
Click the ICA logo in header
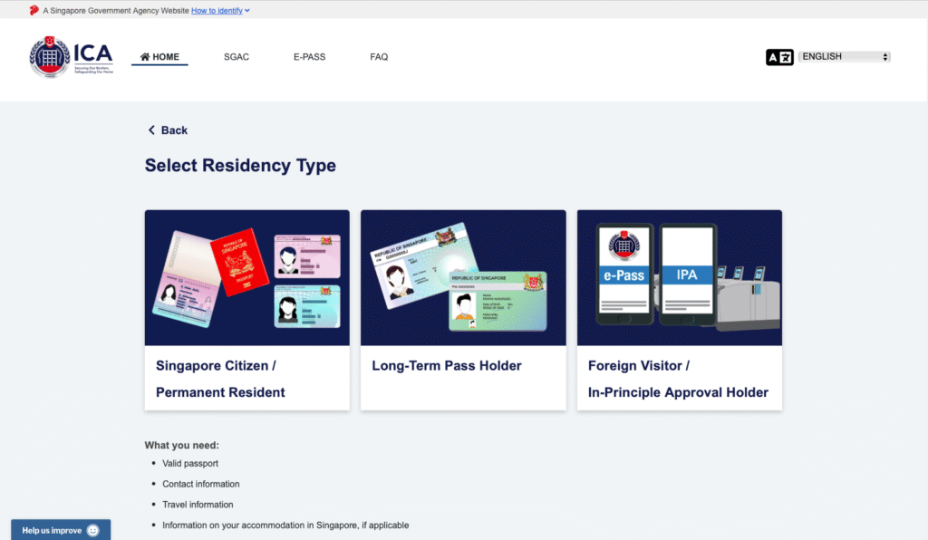point(71,57)
